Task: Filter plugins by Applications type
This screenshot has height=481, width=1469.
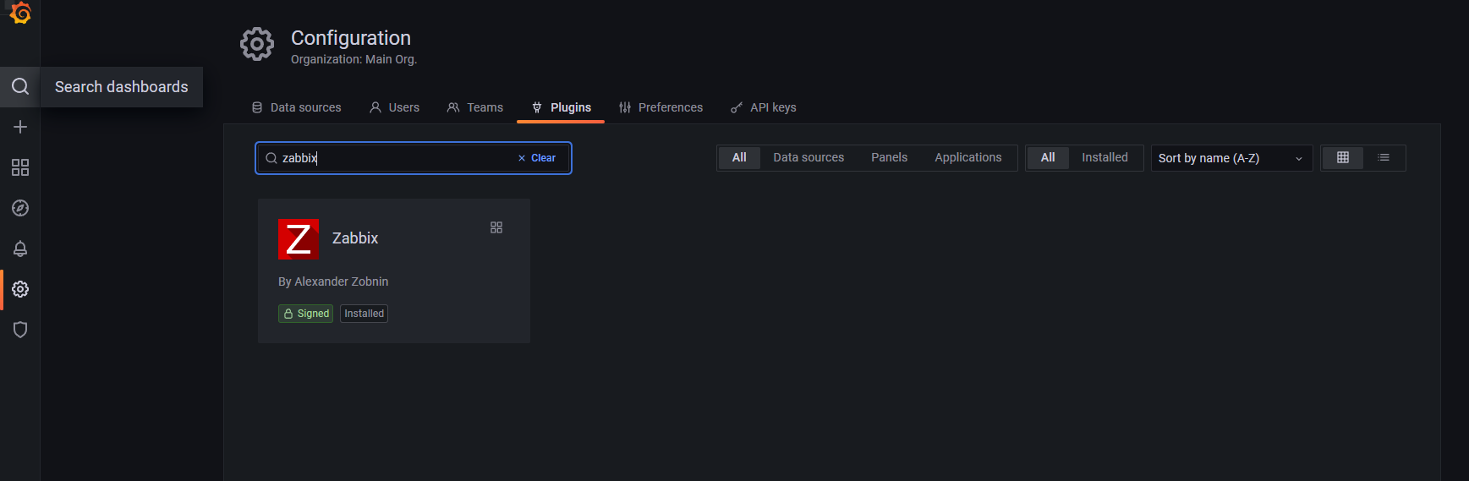Action: click(x=968, y=158)
